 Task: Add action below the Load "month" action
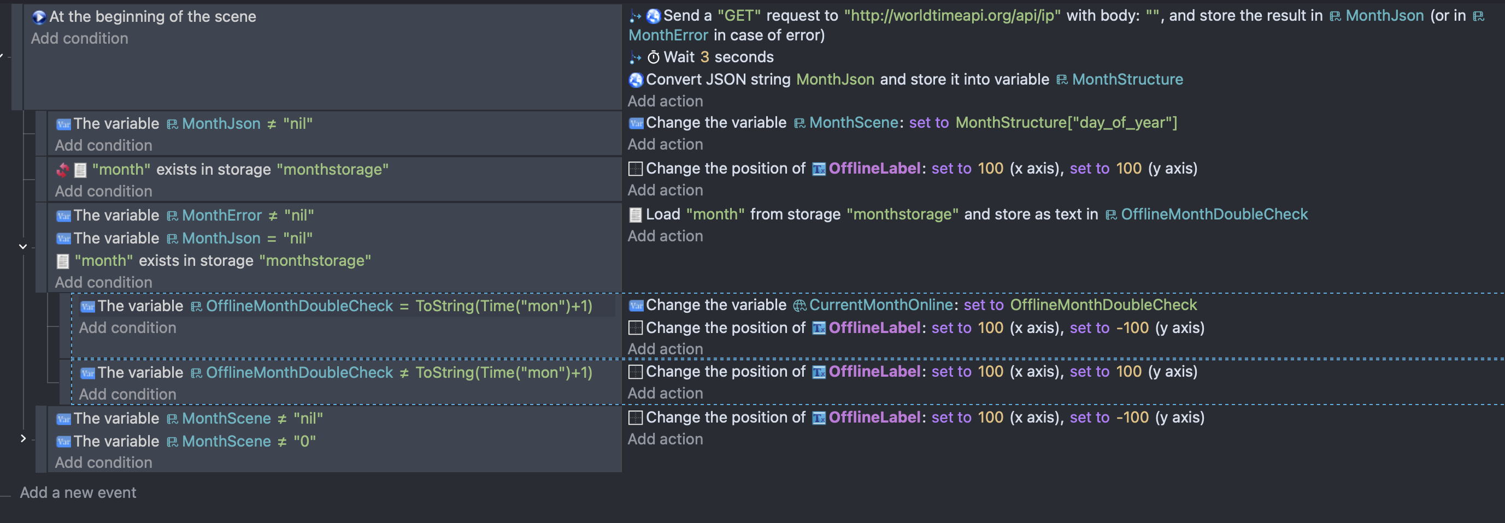click(665, 236)
